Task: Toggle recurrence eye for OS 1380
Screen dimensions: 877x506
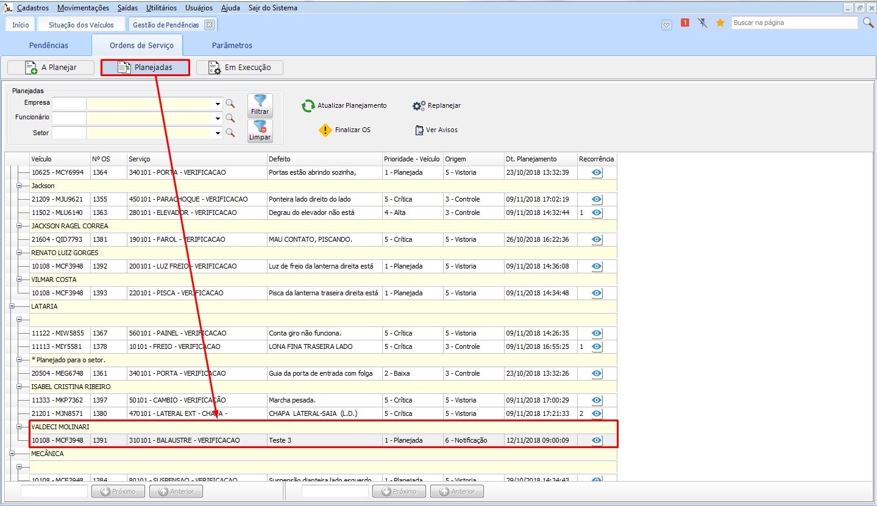Action: click(597, 414)
